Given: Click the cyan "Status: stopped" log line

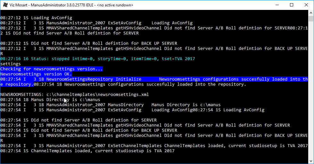Looking at the screenshot, I should tap(97, 59).
